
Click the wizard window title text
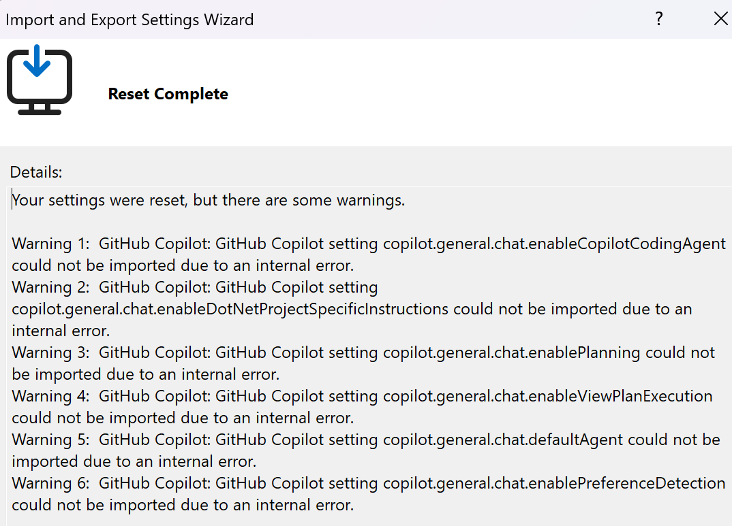(129, 20)
